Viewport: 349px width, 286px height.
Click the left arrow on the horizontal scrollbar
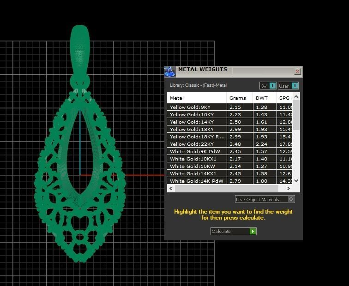click(x=171, y=188)
